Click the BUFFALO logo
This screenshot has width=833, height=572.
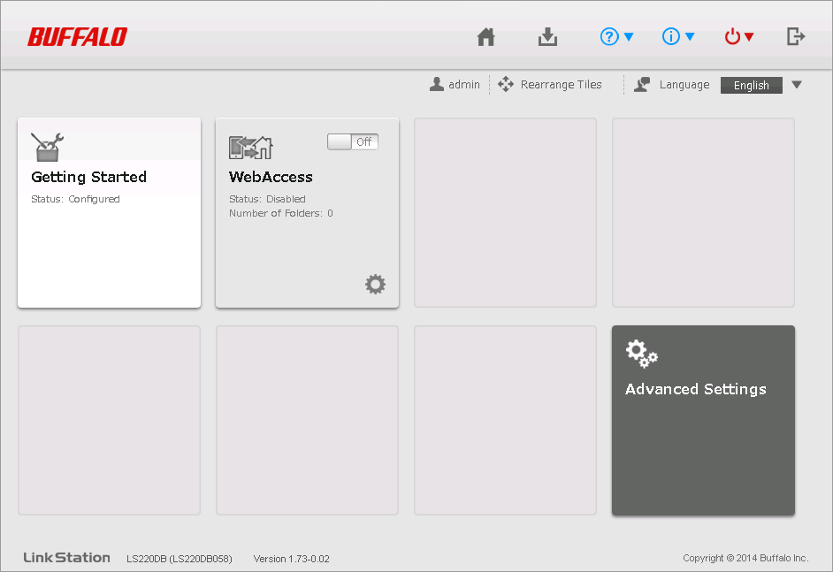coord(77,36)
